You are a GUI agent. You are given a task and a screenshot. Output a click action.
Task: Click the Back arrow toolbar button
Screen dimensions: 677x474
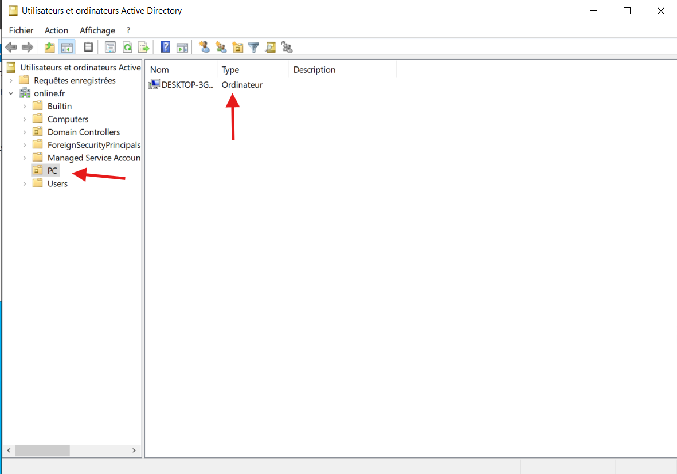click(11, 48)
